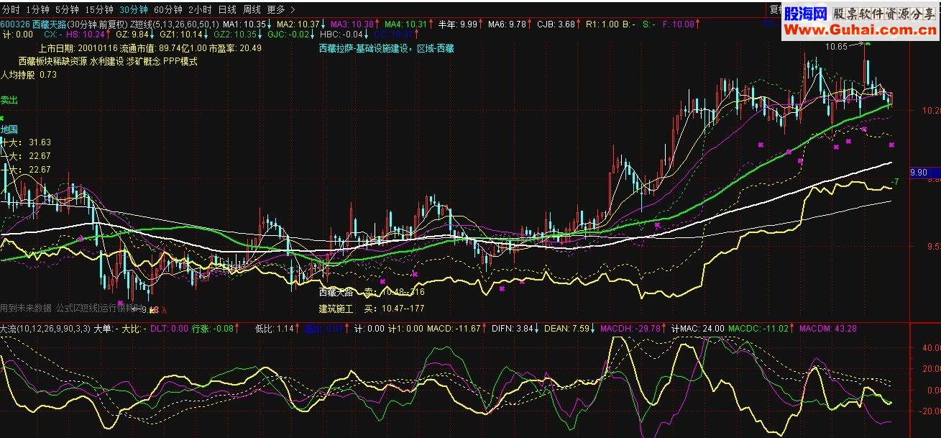
Task: Click the 行涨: -0.08 sub-indicator value
Action: coord(213,329)
